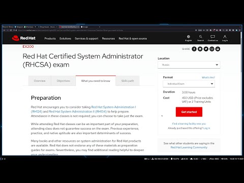Expand the Format dropdown Individual Exam
244x183 pixels.
coord(189,84)
